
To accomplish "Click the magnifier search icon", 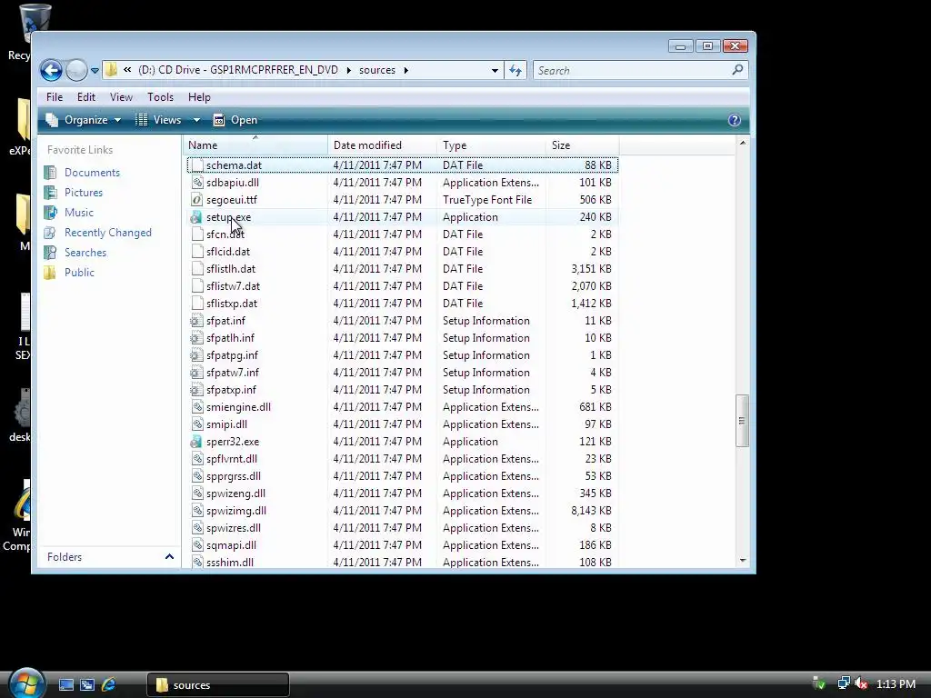I will 737,70.
